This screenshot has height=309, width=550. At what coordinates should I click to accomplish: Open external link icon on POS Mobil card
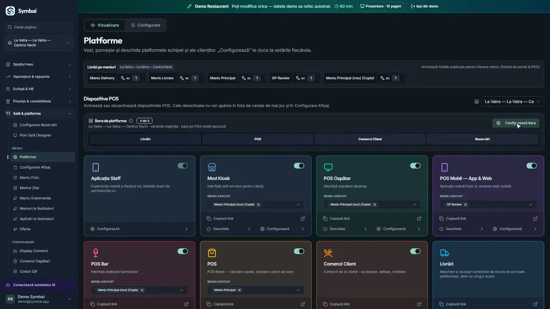tap(535, 218)
